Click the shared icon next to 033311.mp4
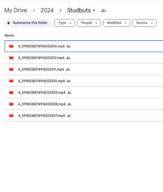Viewport: 163px width, 192px height. [x=68, y=69]
